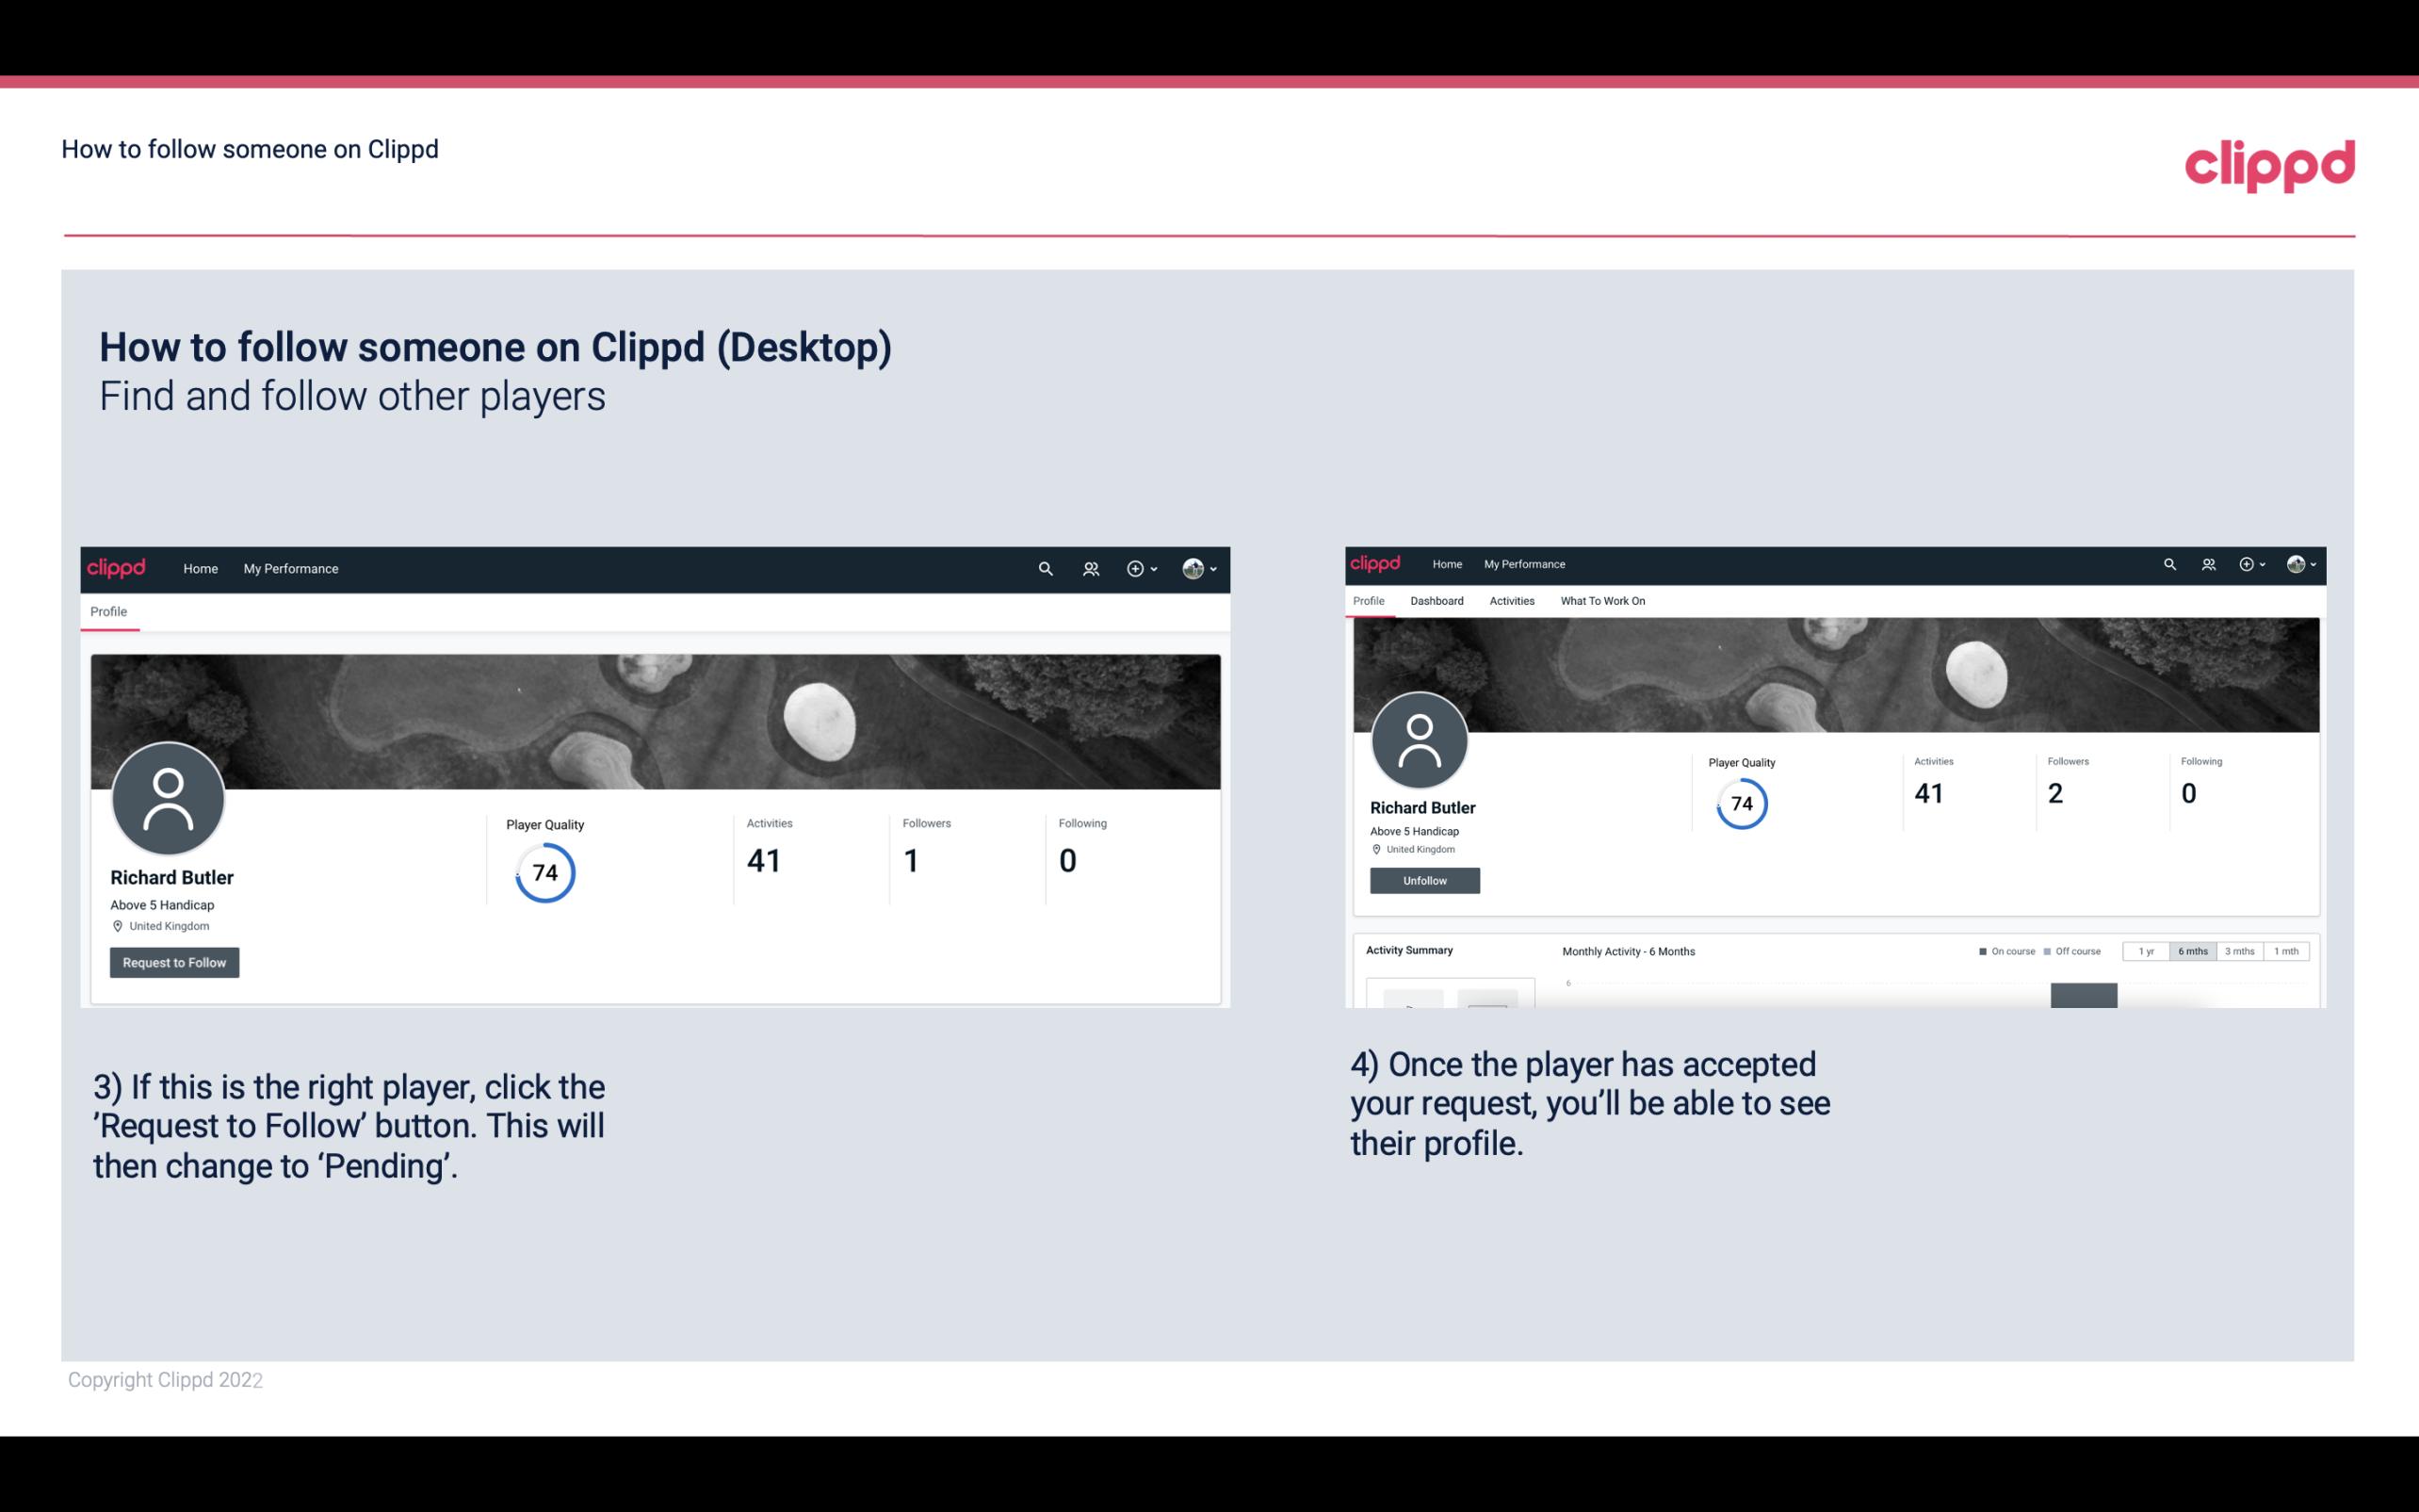Open the 'My Performance' dropdown menu
Screen dimensions: 2419x1512
point(291,568)
